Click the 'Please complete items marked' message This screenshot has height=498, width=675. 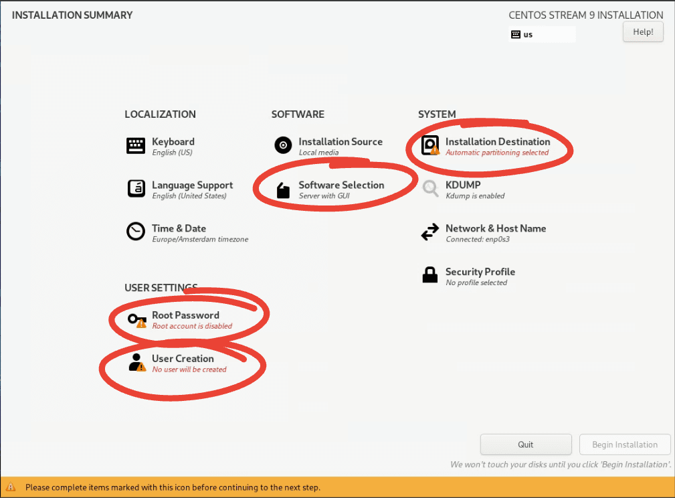coord(173,487)
